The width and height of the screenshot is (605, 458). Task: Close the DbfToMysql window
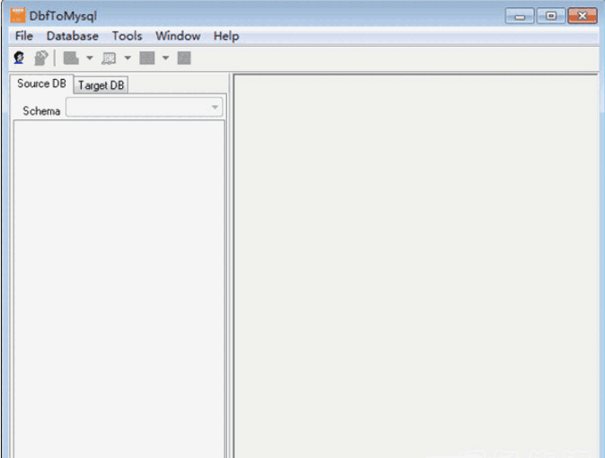pos(583,16)
